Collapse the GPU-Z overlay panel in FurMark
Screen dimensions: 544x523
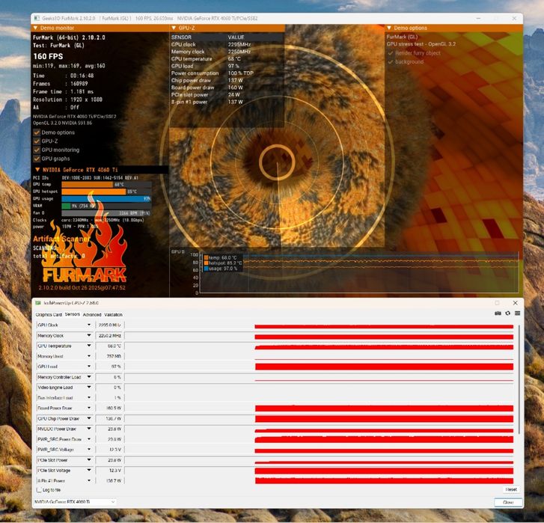point(174,28)
